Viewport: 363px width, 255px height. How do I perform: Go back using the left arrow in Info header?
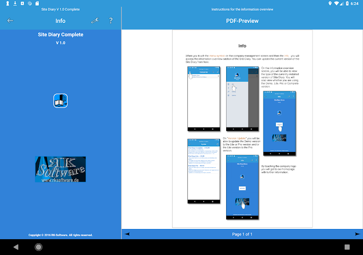click(x=10, y=21)
